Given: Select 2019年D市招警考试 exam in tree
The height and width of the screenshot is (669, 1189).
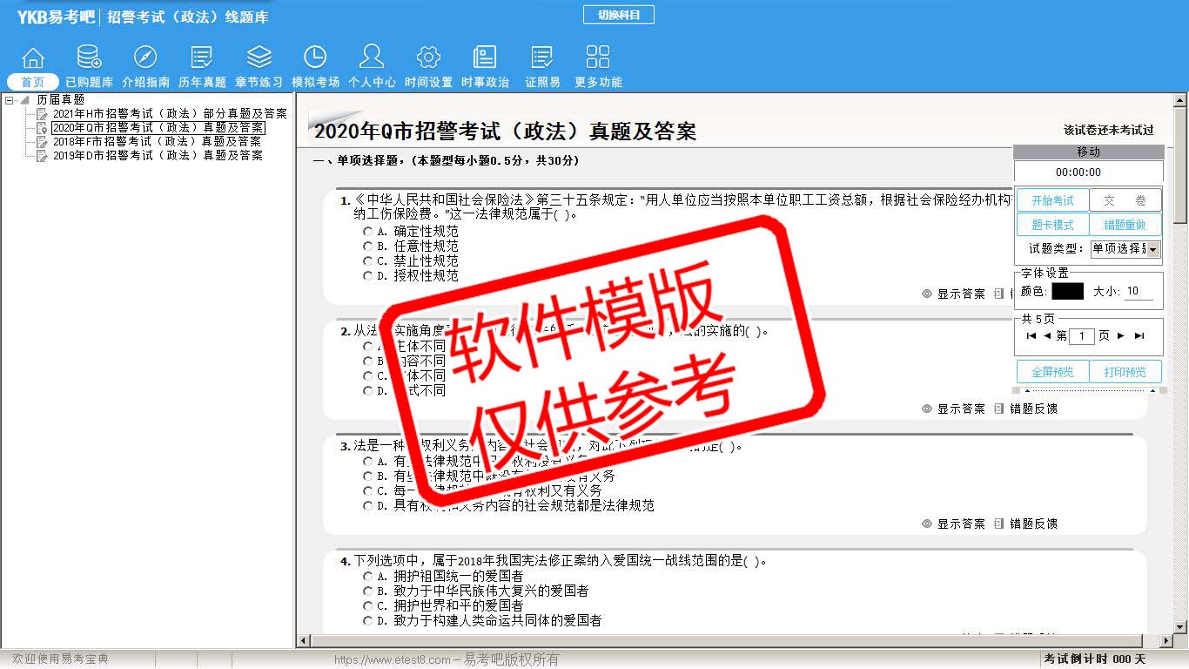Looking at the screenshot, I should pos(157,156).
